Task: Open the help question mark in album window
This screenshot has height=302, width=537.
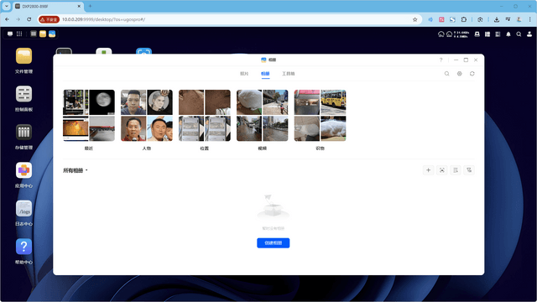Action: 441,60
